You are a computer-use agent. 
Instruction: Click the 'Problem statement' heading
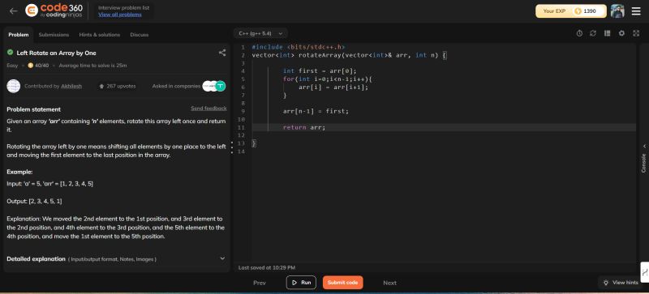coord(33,109)
